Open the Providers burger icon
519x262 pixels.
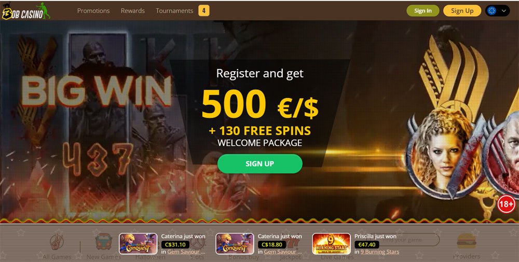pos(466,241)
